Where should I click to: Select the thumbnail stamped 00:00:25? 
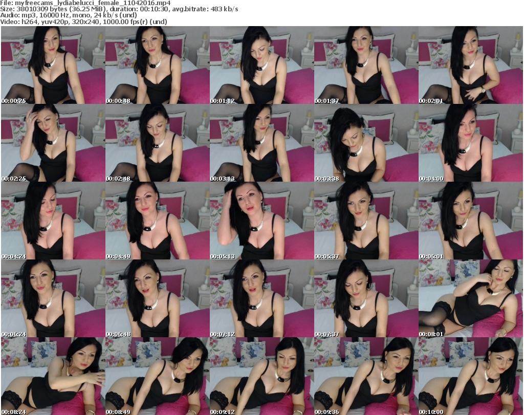coord(53,65)
